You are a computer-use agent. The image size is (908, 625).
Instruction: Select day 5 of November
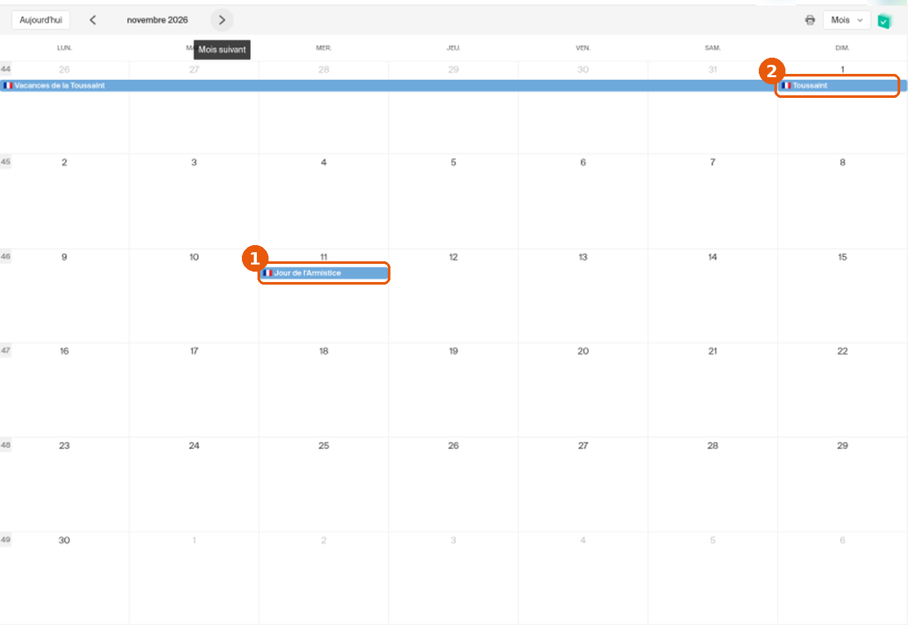pyautogui.click(x=453, y=162)
